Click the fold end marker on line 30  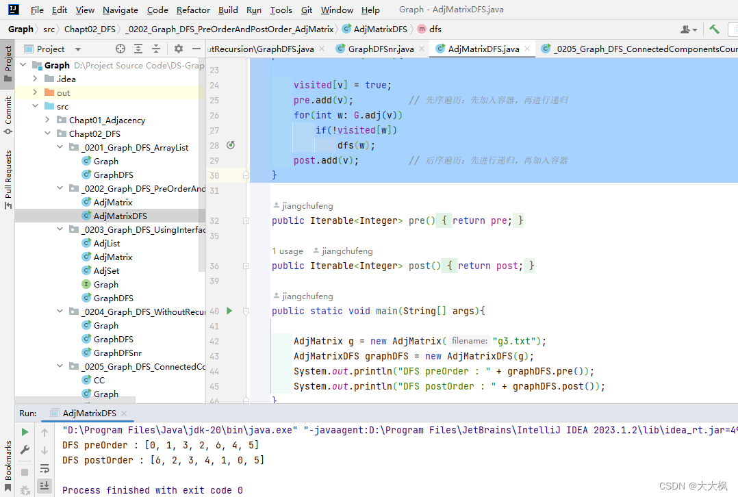tap(246, 175)
